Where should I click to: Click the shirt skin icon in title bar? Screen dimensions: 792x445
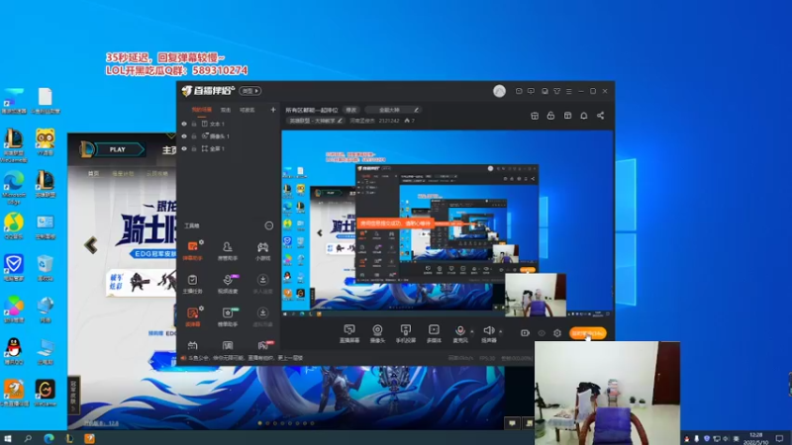[x=556, y=91]
